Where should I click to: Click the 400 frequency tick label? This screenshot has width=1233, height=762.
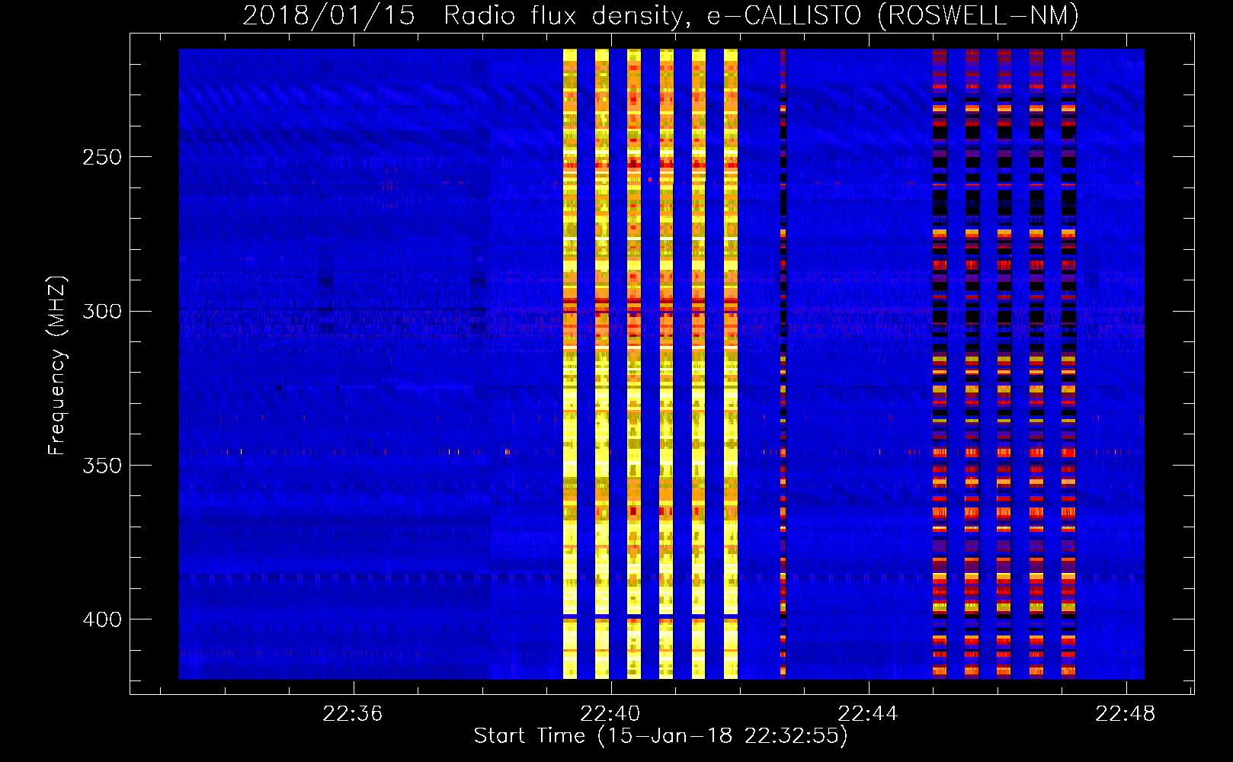coord(102,620)
